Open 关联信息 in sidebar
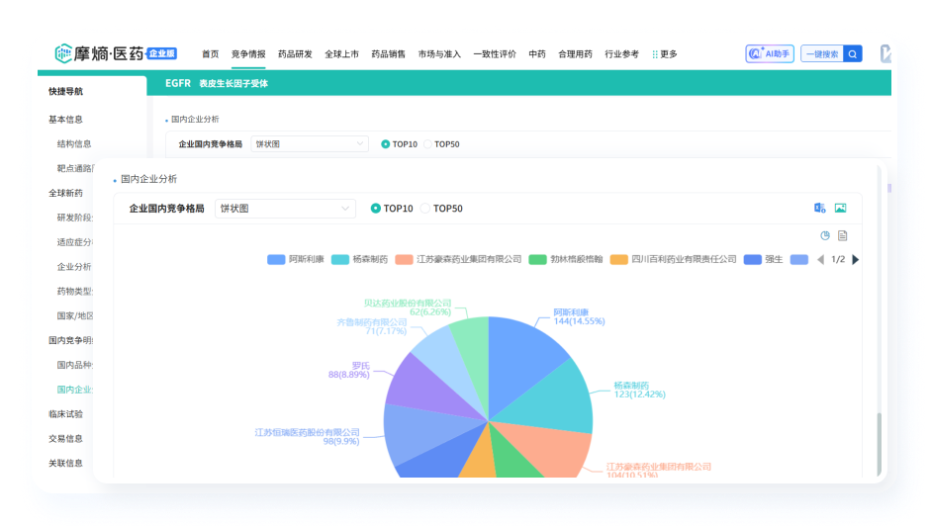The height and width of the screenshot is (526, 930). point(65,463)
